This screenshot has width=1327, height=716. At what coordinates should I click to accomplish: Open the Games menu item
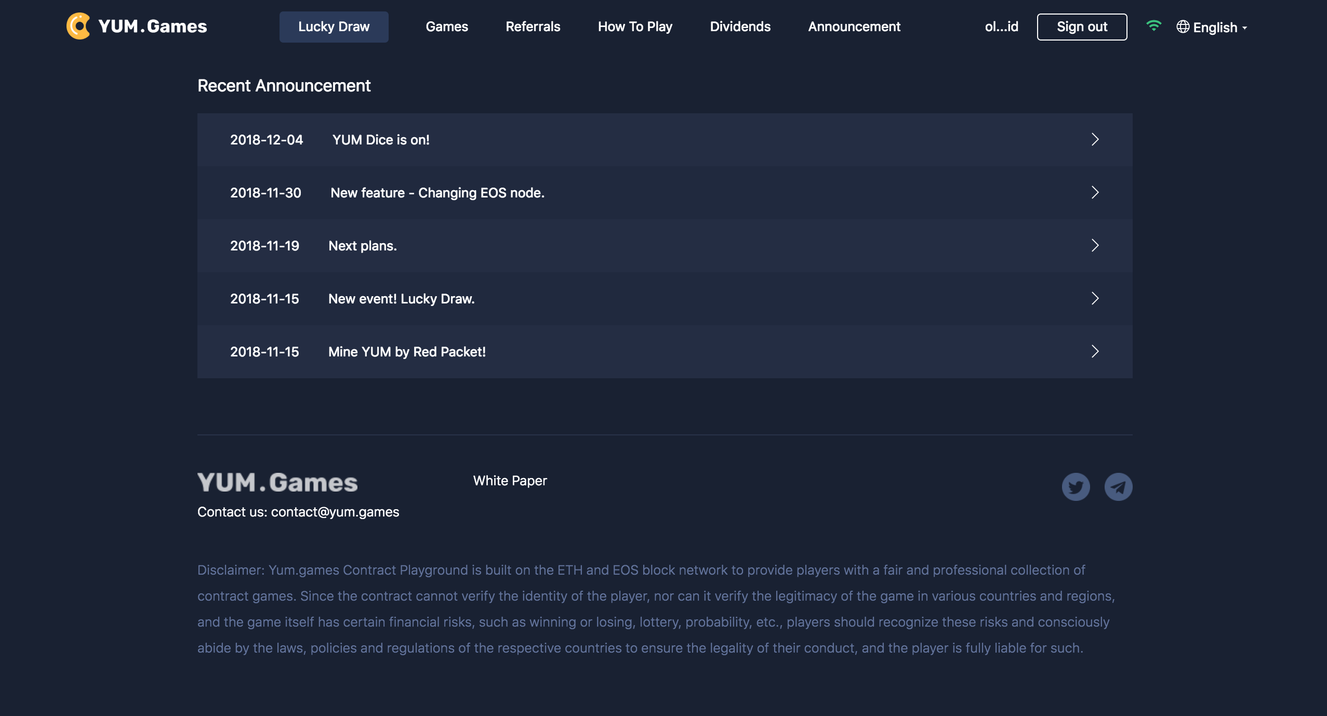coord(447,27)
